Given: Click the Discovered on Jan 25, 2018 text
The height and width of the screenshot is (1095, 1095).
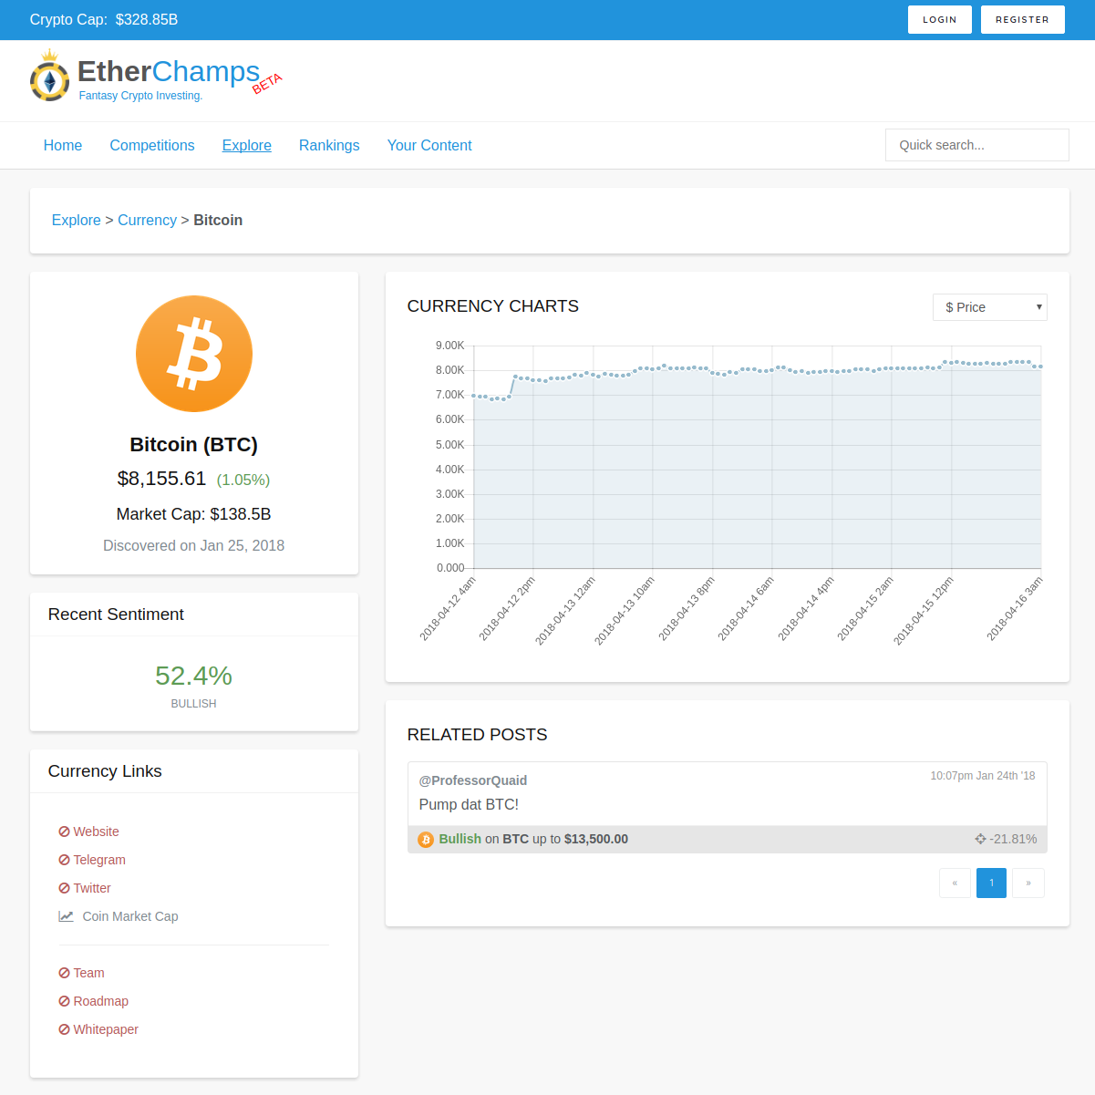Looking at the screenshot, I should [194, 545].
